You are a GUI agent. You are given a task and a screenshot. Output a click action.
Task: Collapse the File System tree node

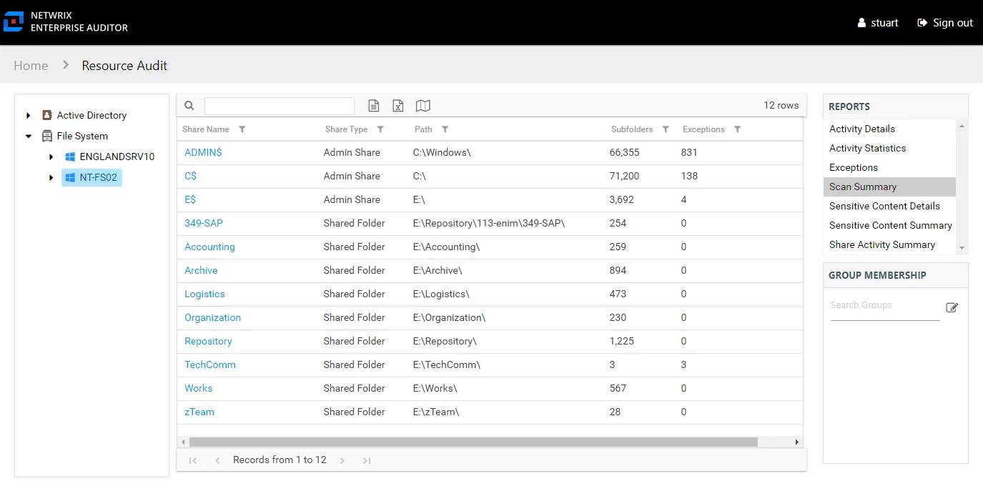(29, 136)
